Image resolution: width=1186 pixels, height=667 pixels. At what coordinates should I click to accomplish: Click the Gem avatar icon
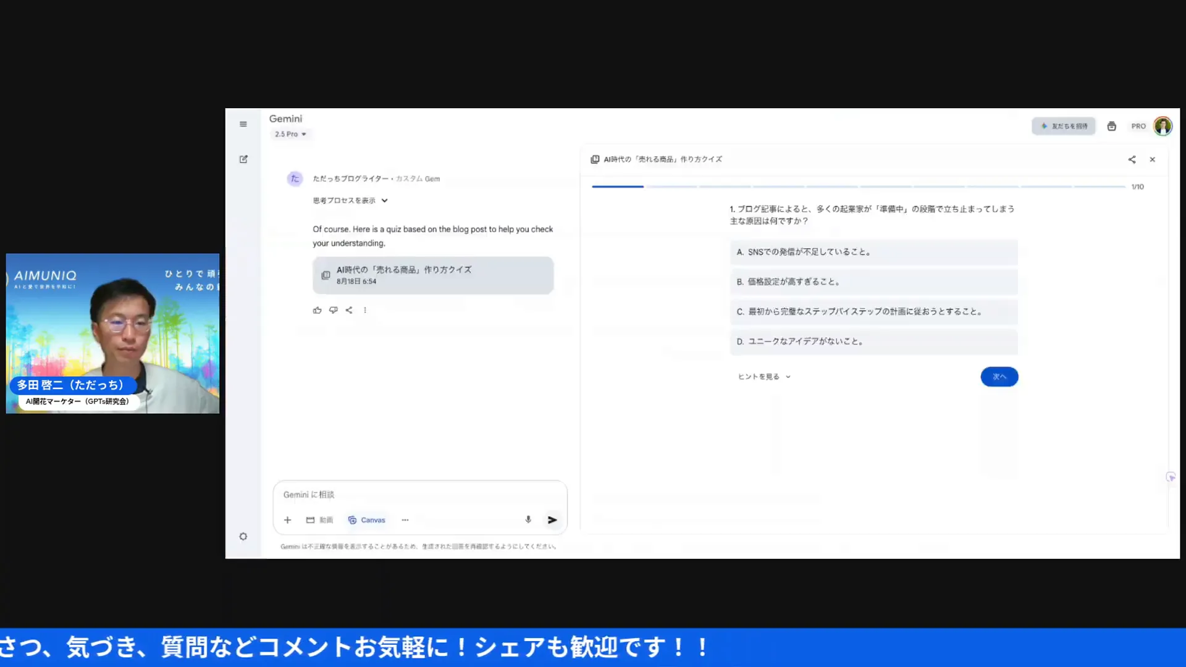pos(295,178)
